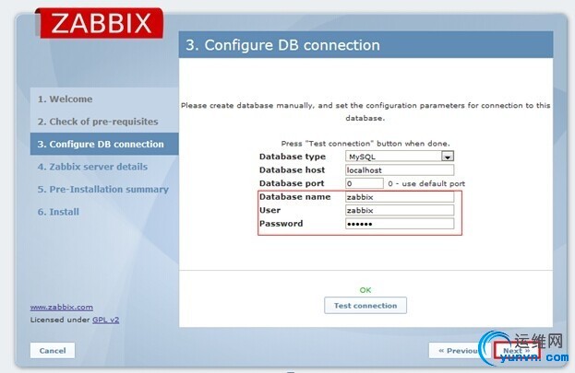
Task: Click the 'Database name' label
Action: (294, 197)
